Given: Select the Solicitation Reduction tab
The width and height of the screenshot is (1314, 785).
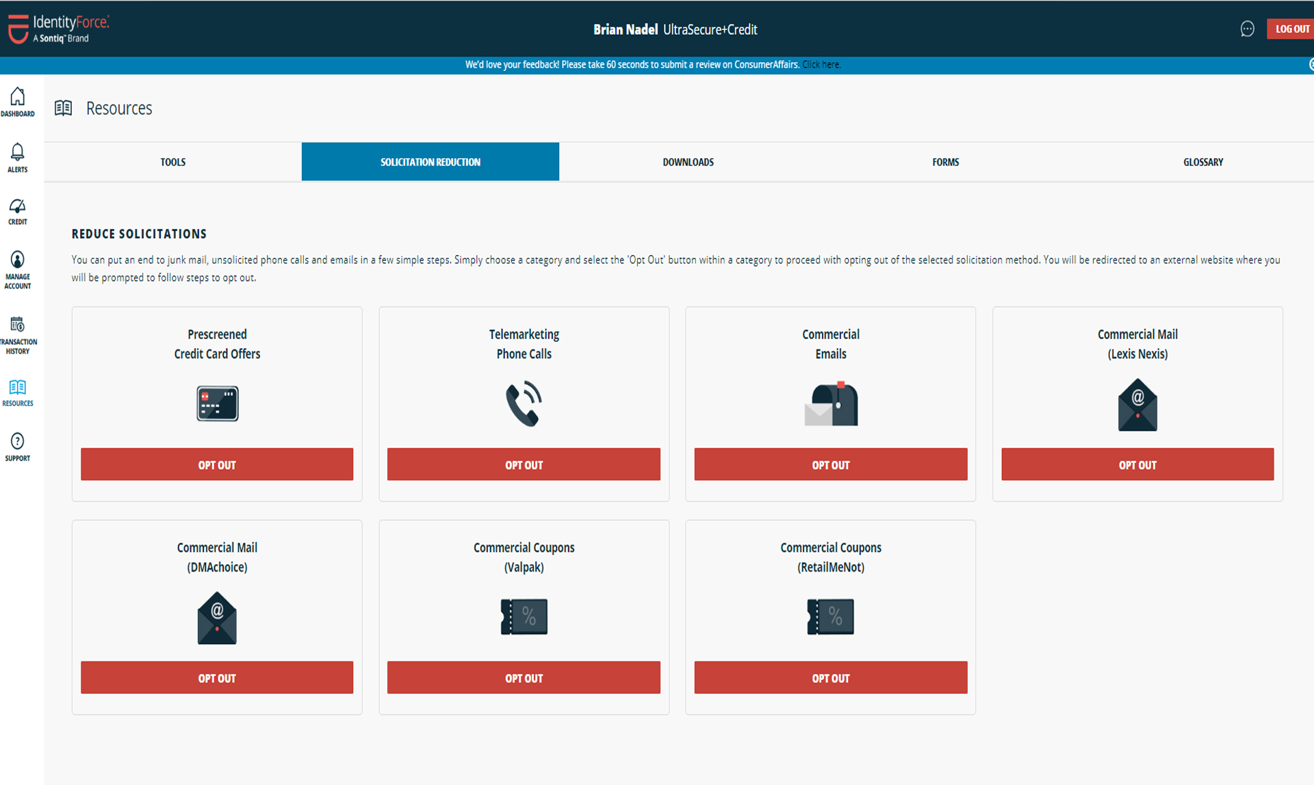Looking at the screenshot, I should 430,162.
